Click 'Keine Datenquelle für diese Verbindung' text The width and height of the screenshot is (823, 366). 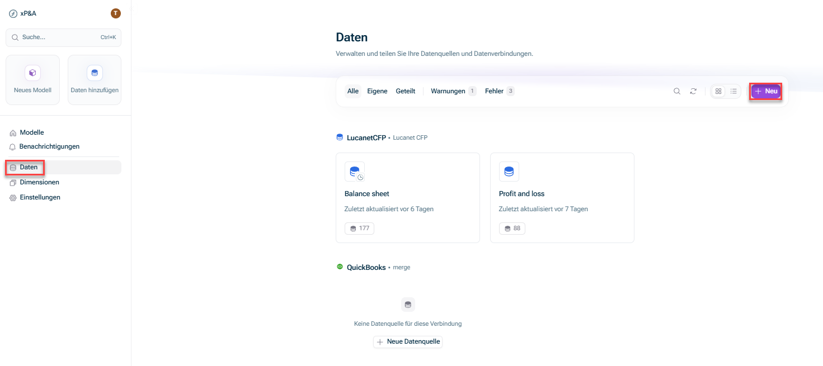[x=408, y=324]
